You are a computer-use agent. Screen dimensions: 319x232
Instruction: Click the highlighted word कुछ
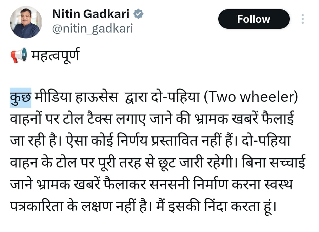click(20, 97)
